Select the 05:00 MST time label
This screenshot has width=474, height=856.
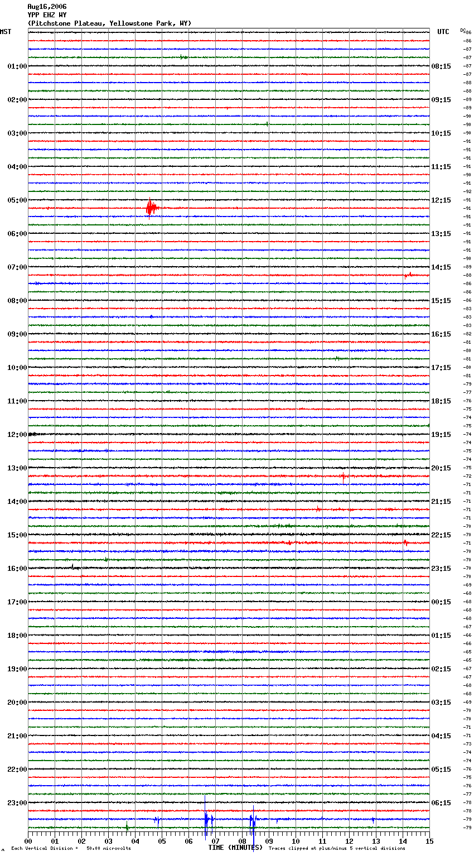17,200
